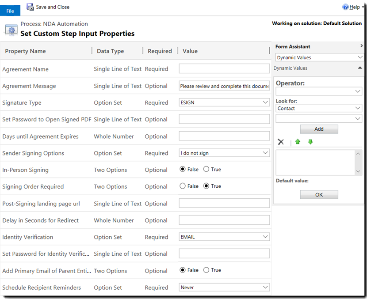Click the OK button

pos(319,195)
